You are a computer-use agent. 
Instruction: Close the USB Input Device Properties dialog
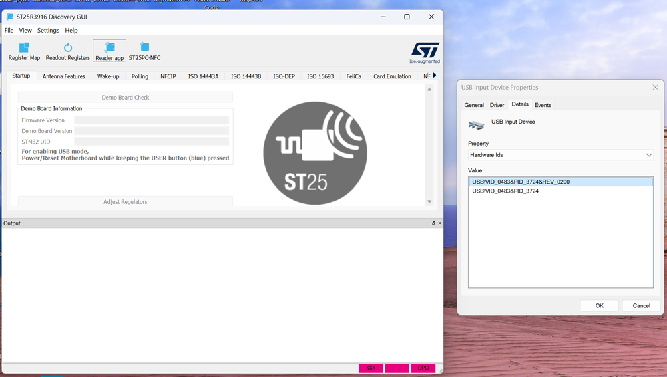tap(655, 87)
